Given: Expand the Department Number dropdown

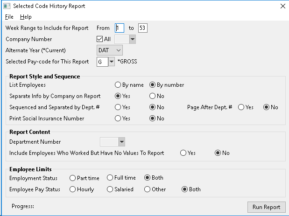Looking at the screenshot, I should tap(122, 142).
